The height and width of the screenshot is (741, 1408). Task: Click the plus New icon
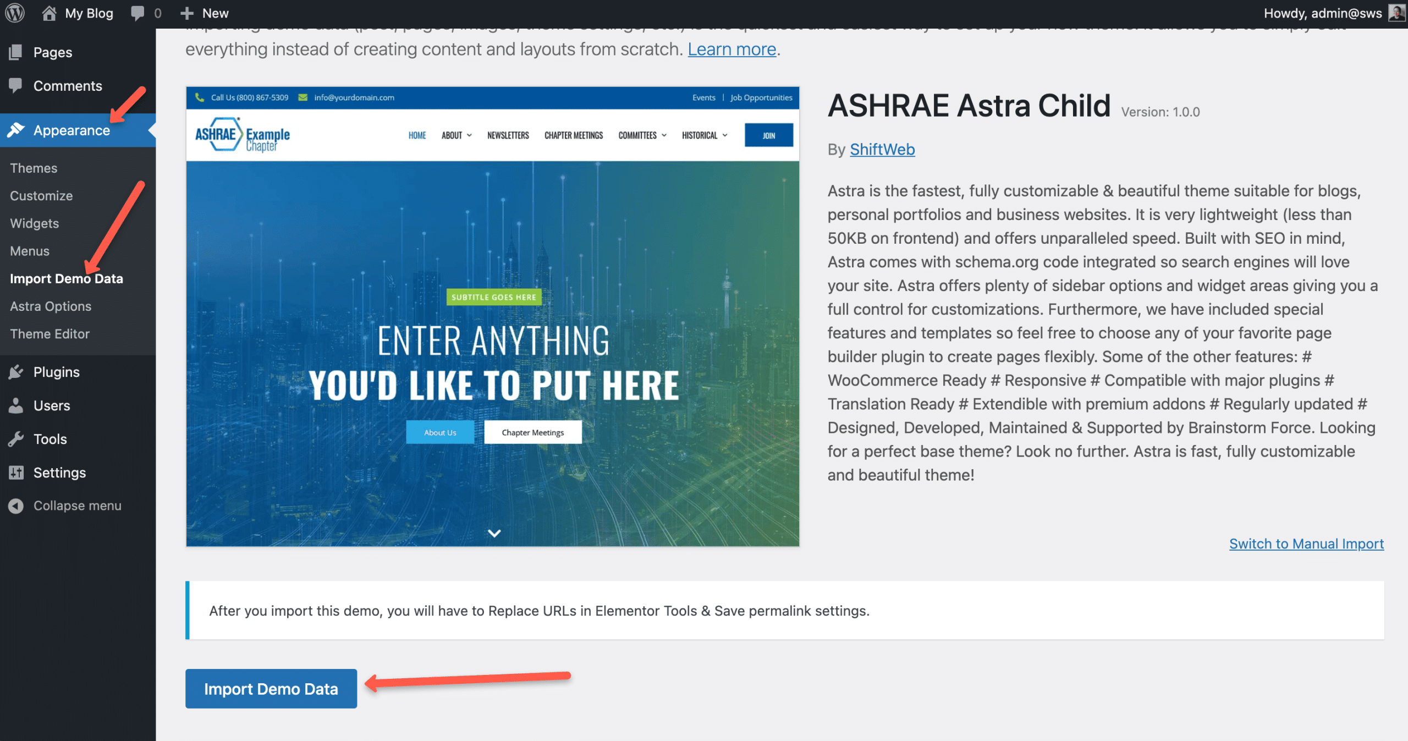(x=187, y=13)
